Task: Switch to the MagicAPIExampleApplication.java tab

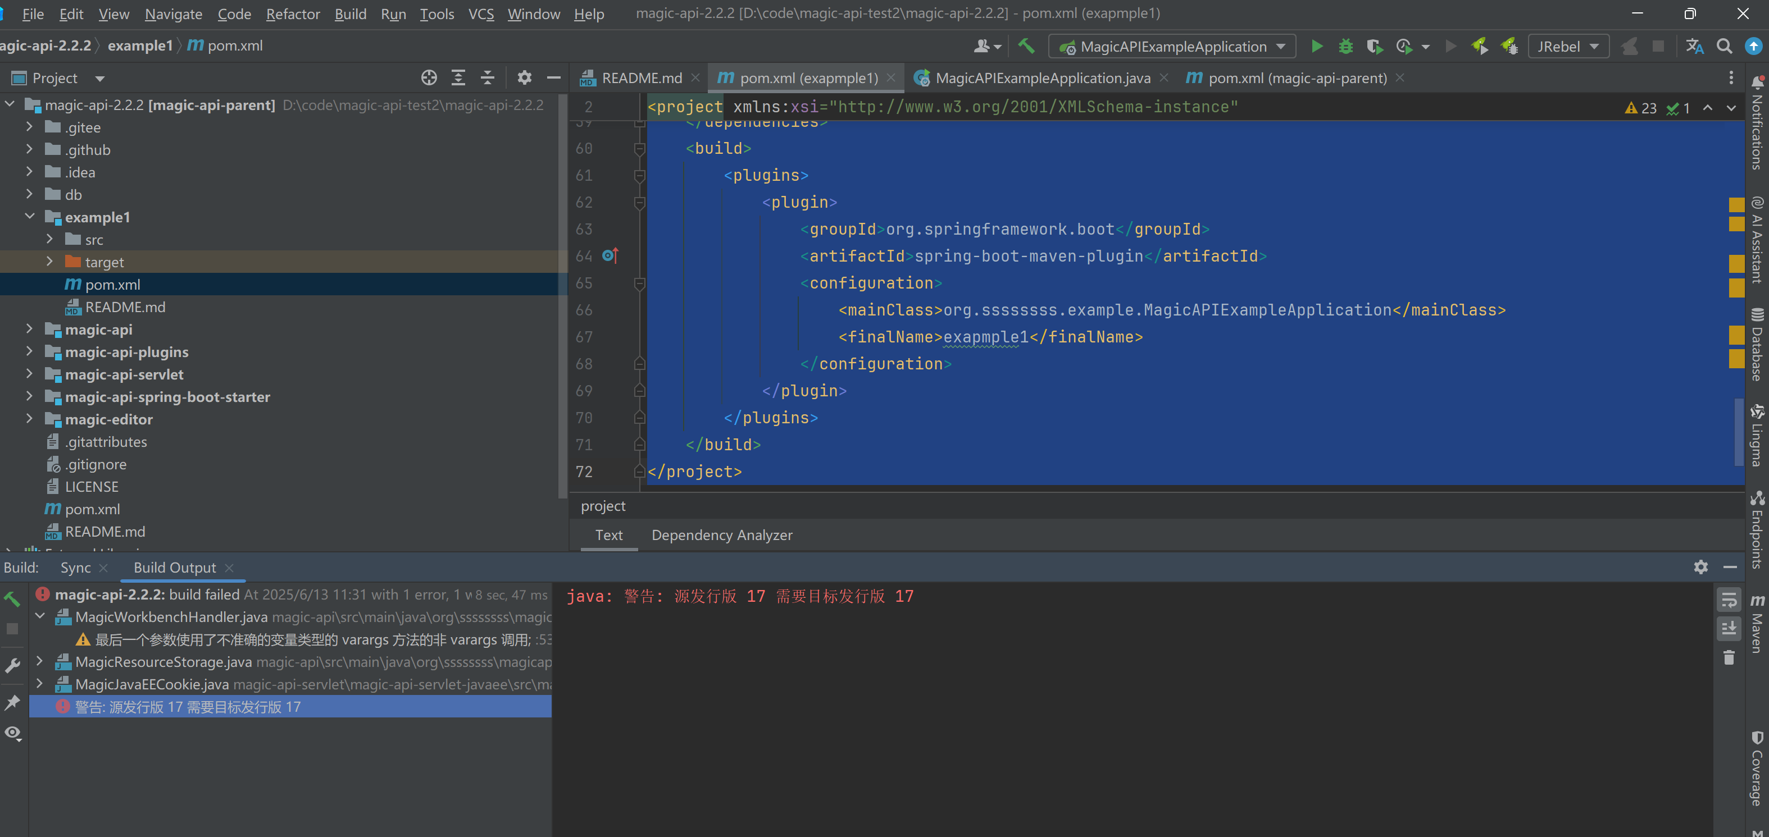Action: [x=1043, y=78]
